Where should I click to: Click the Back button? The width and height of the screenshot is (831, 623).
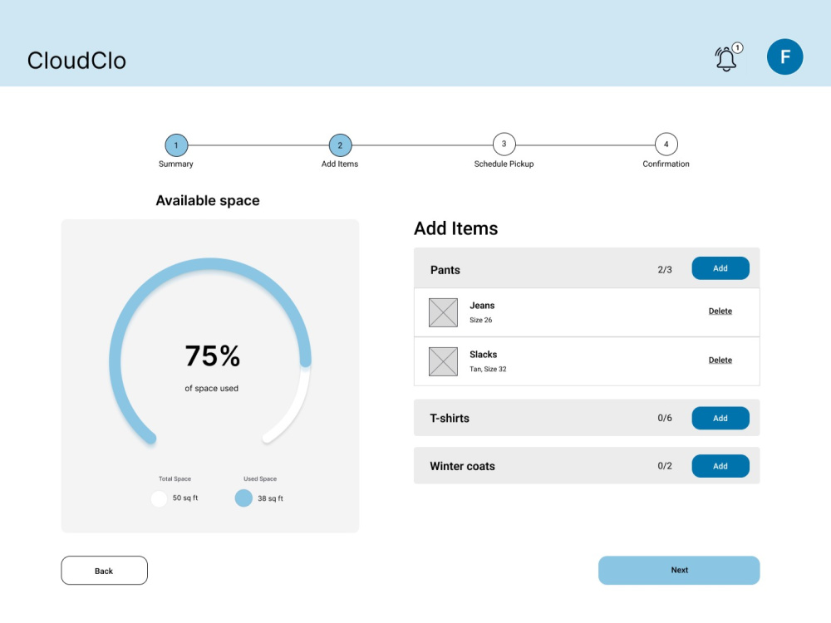[x=105, y=571]
